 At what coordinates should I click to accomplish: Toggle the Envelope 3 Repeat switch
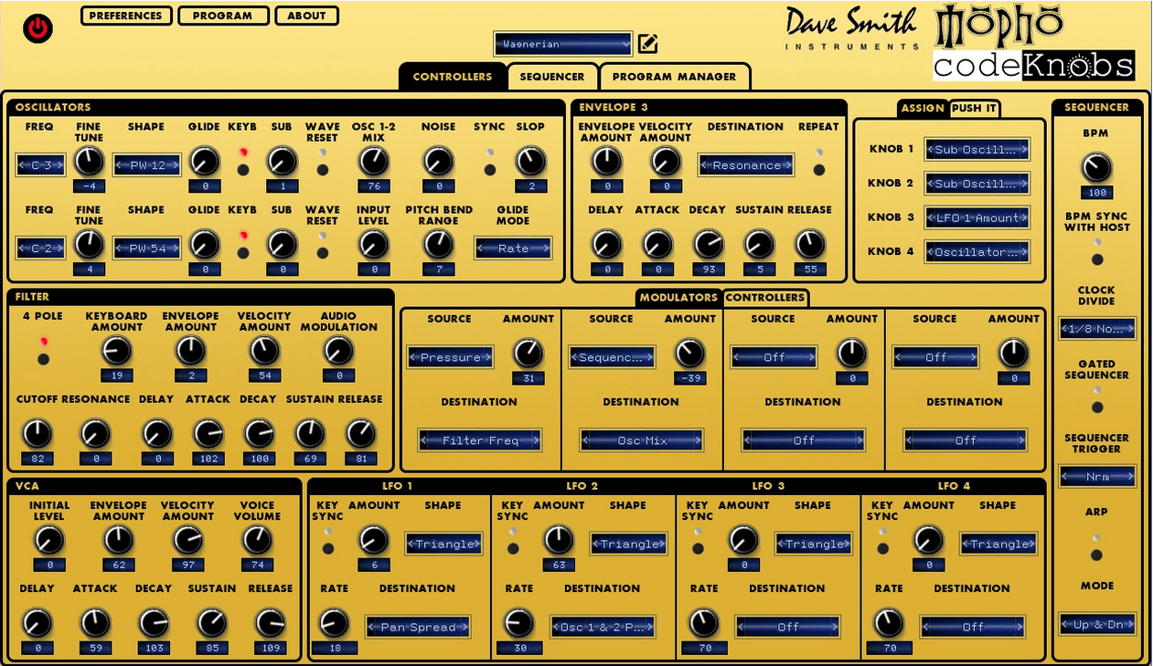pyautogui.click(x=818, y=170)
